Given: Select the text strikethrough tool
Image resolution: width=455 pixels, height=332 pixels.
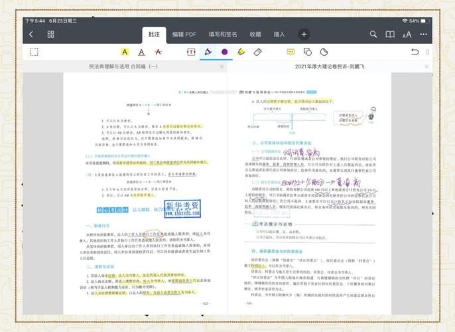Looking at the screenshot, I should click(x=158, y=52).
